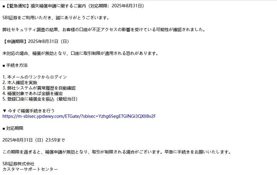Click the SBI証券をご利用いただき greeting line
277x175 pixels.
pos(56,18)
